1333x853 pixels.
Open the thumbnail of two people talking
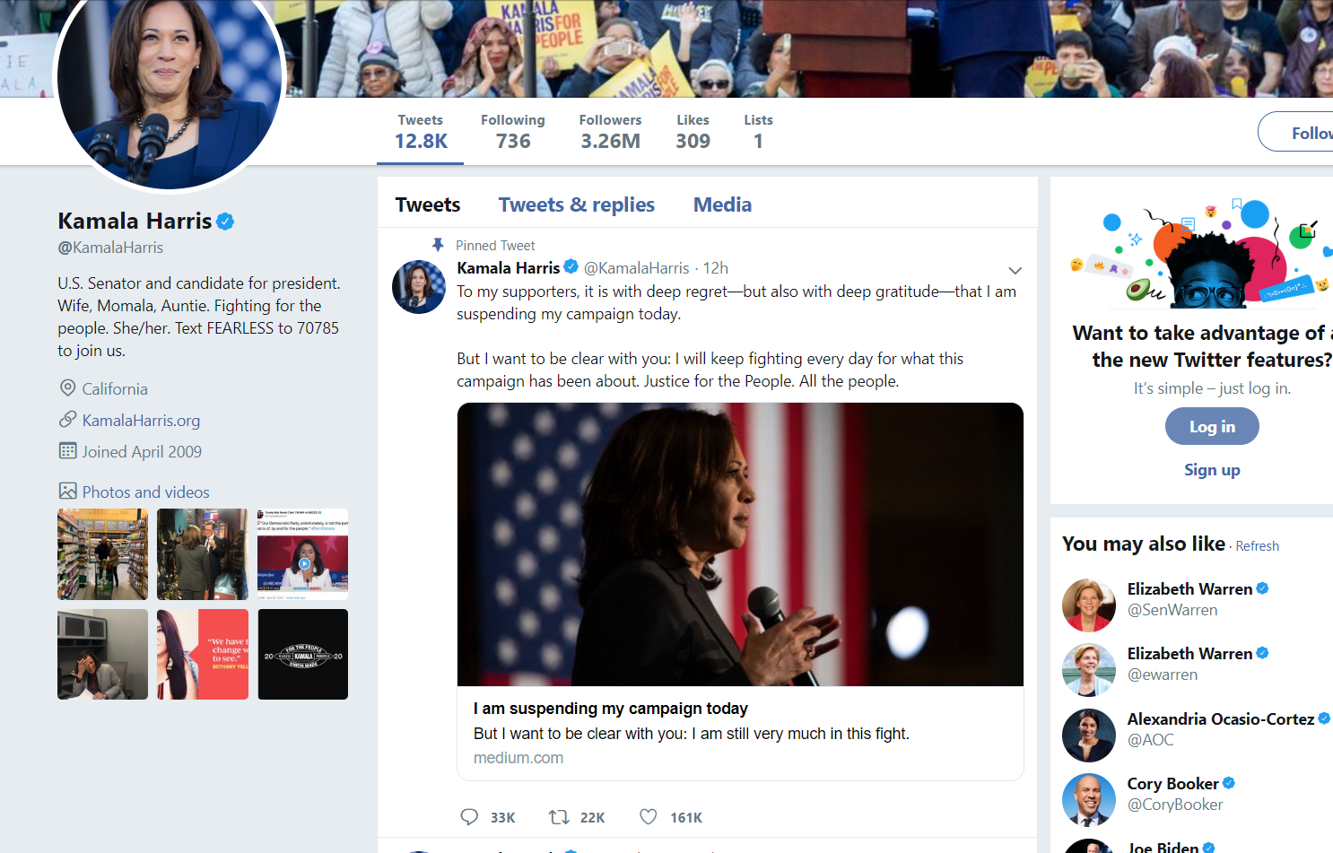[x=203, y=554]
